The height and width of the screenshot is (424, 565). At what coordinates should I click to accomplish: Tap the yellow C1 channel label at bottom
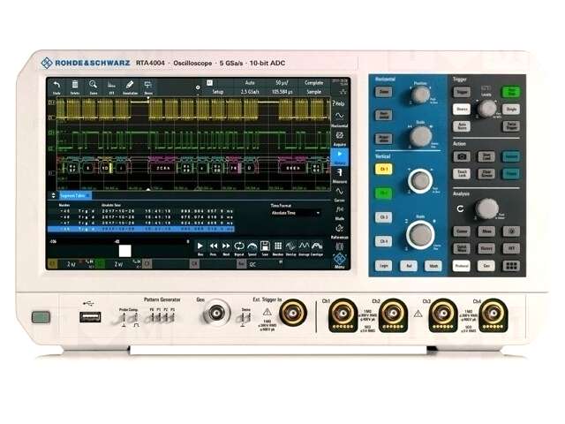pyautogui.click(x=53, y=264)
